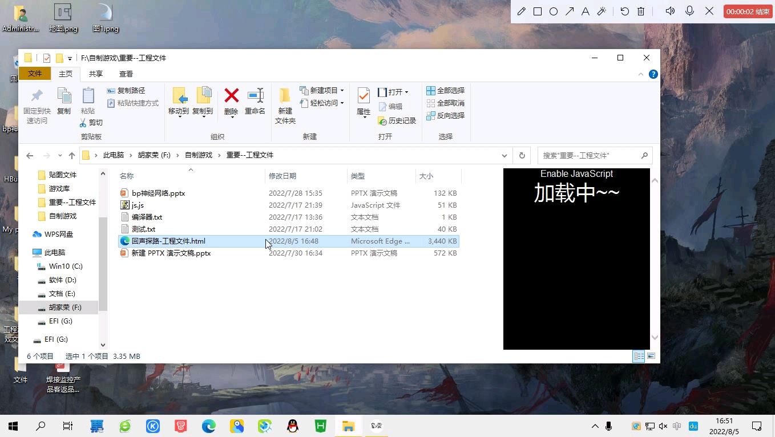The width and height of the screenshot is (775, 437).
Task: Open the 文件 menu
Action: (35, 74)
